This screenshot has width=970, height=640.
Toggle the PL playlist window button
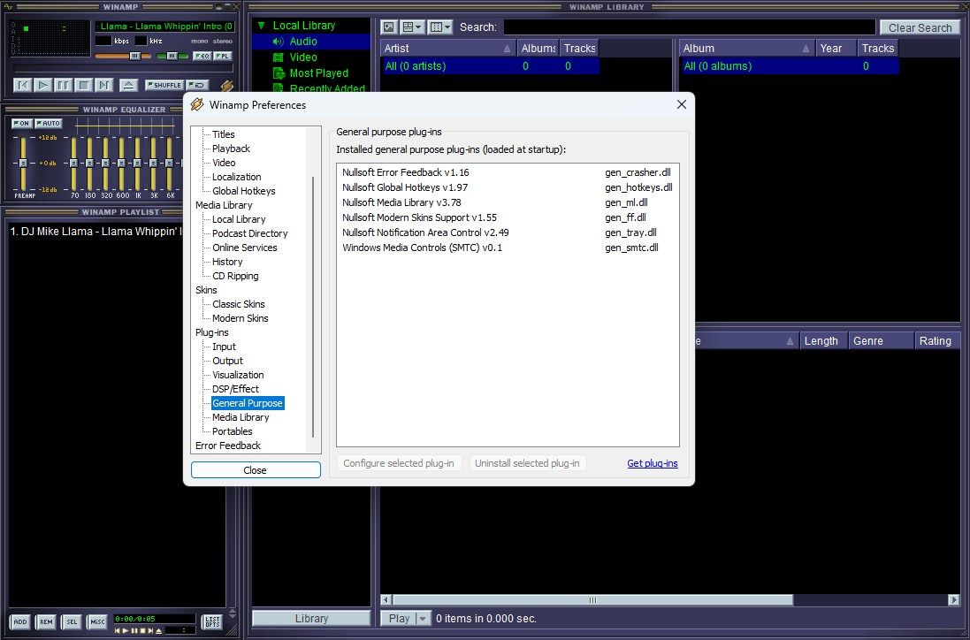pyautogui.click(x=222, y=57)
